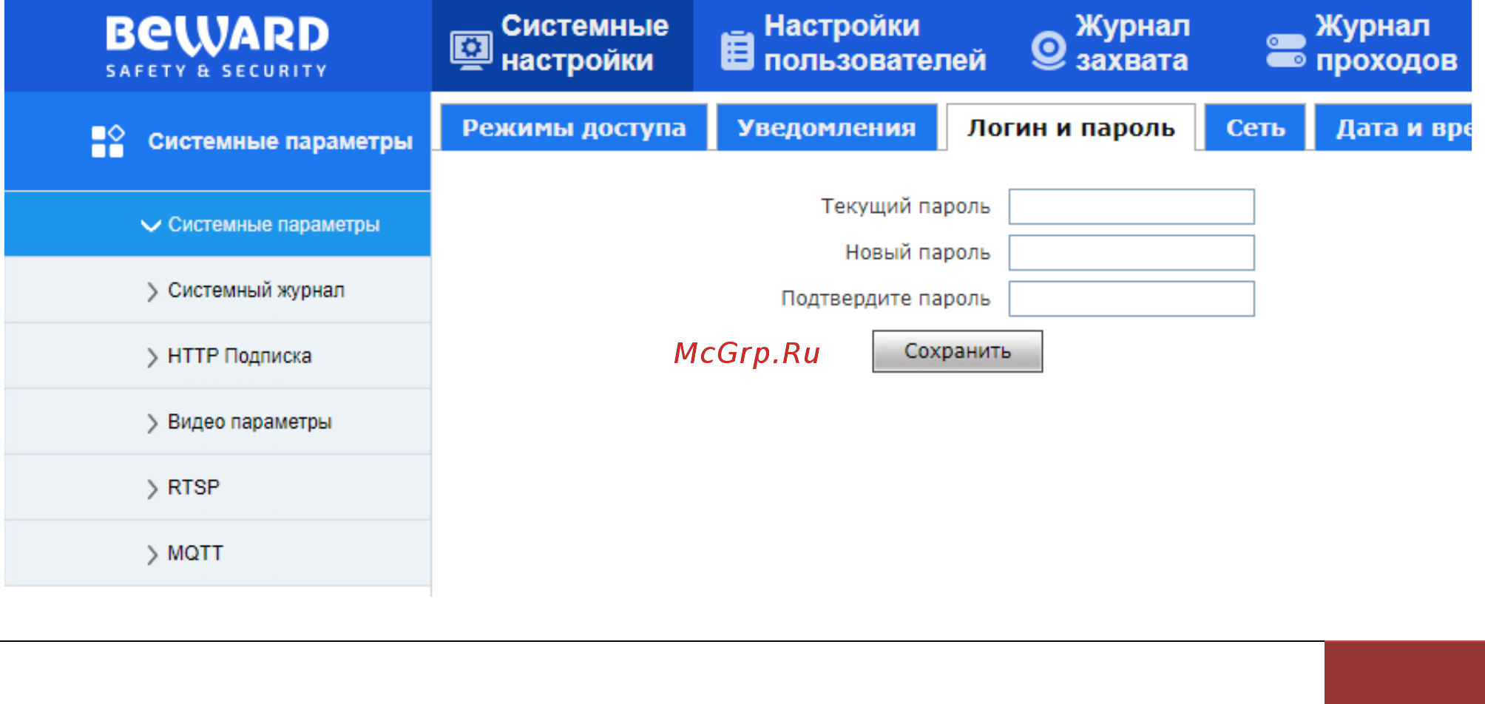
Task: Open the Журнал захвата top menu
Action: pos(1111,45)
